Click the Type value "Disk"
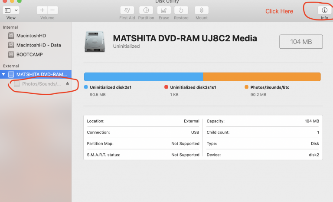The height and width of the screenshot is (202, 333). point(315,143)
